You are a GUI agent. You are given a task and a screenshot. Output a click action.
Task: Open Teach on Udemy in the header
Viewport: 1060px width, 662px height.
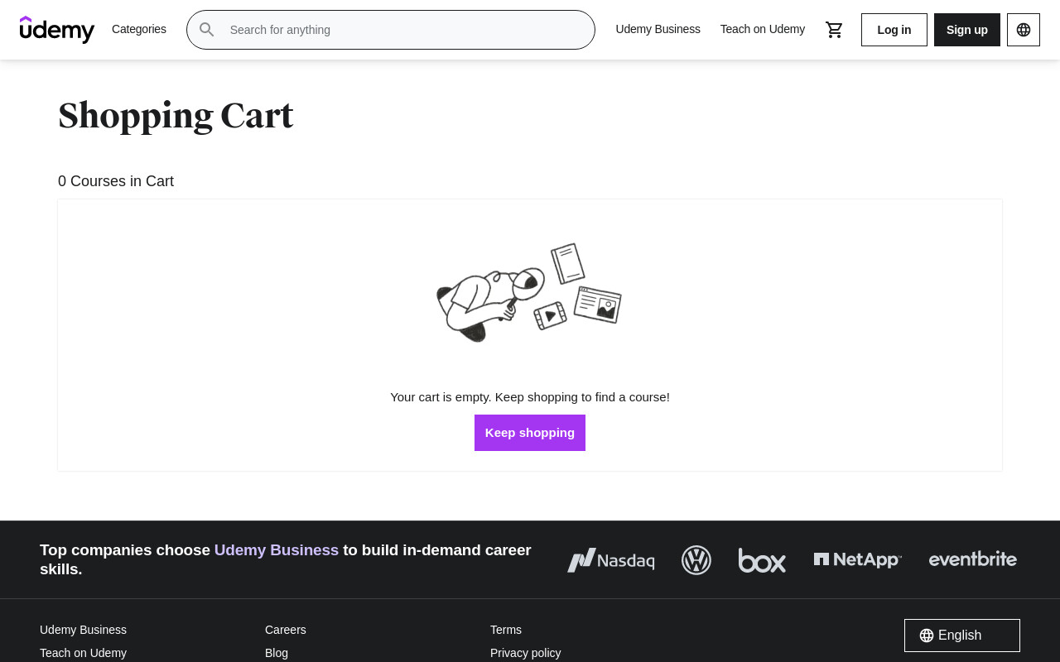[x=763, y=30]
